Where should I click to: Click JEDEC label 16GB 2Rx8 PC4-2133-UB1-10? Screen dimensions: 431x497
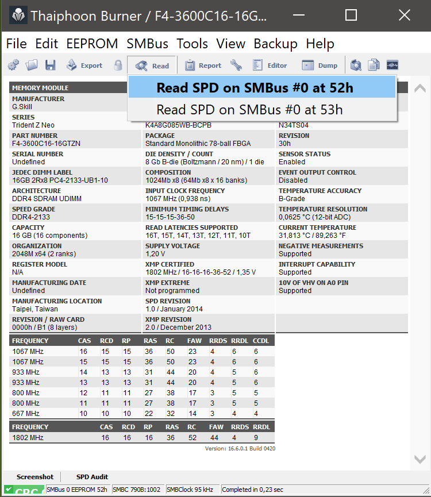point(60,180)
